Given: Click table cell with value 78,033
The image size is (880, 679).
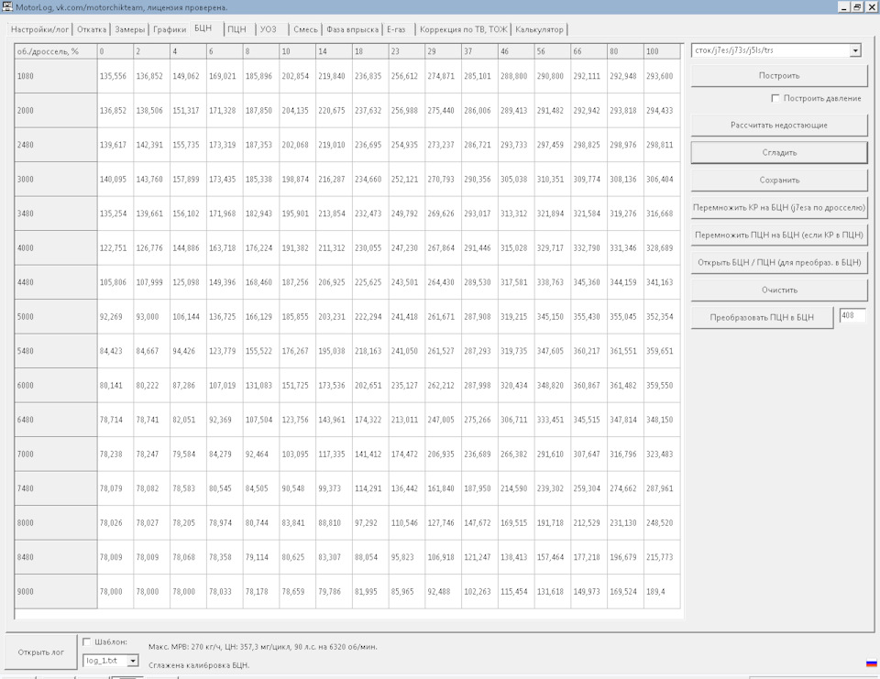Looking at the screenshot, I should [x=225, y=591].
